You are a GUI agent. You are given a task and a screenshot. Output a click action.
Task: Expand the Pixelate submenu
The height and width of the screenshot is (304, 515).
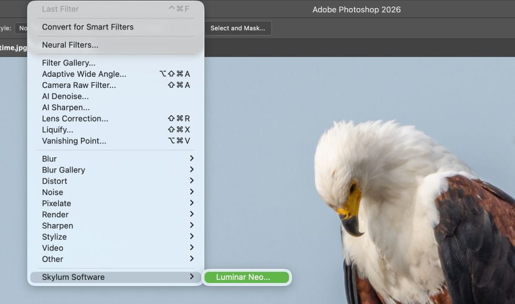click(116, 204)
